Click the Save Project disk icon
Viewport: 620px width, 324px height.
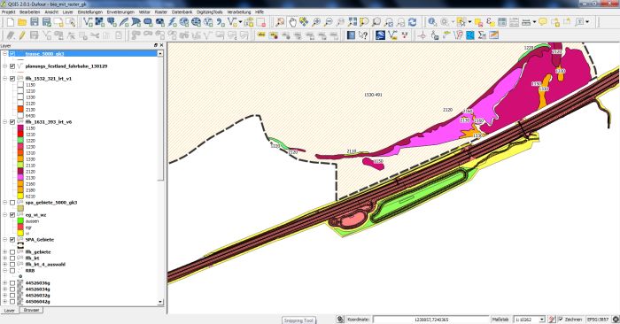[x=35, y=22]
